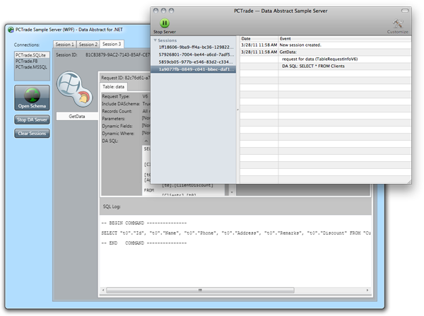Click the GetData label under the request icon
This screenshot has height=316, width=424.
tap(77, 117)
